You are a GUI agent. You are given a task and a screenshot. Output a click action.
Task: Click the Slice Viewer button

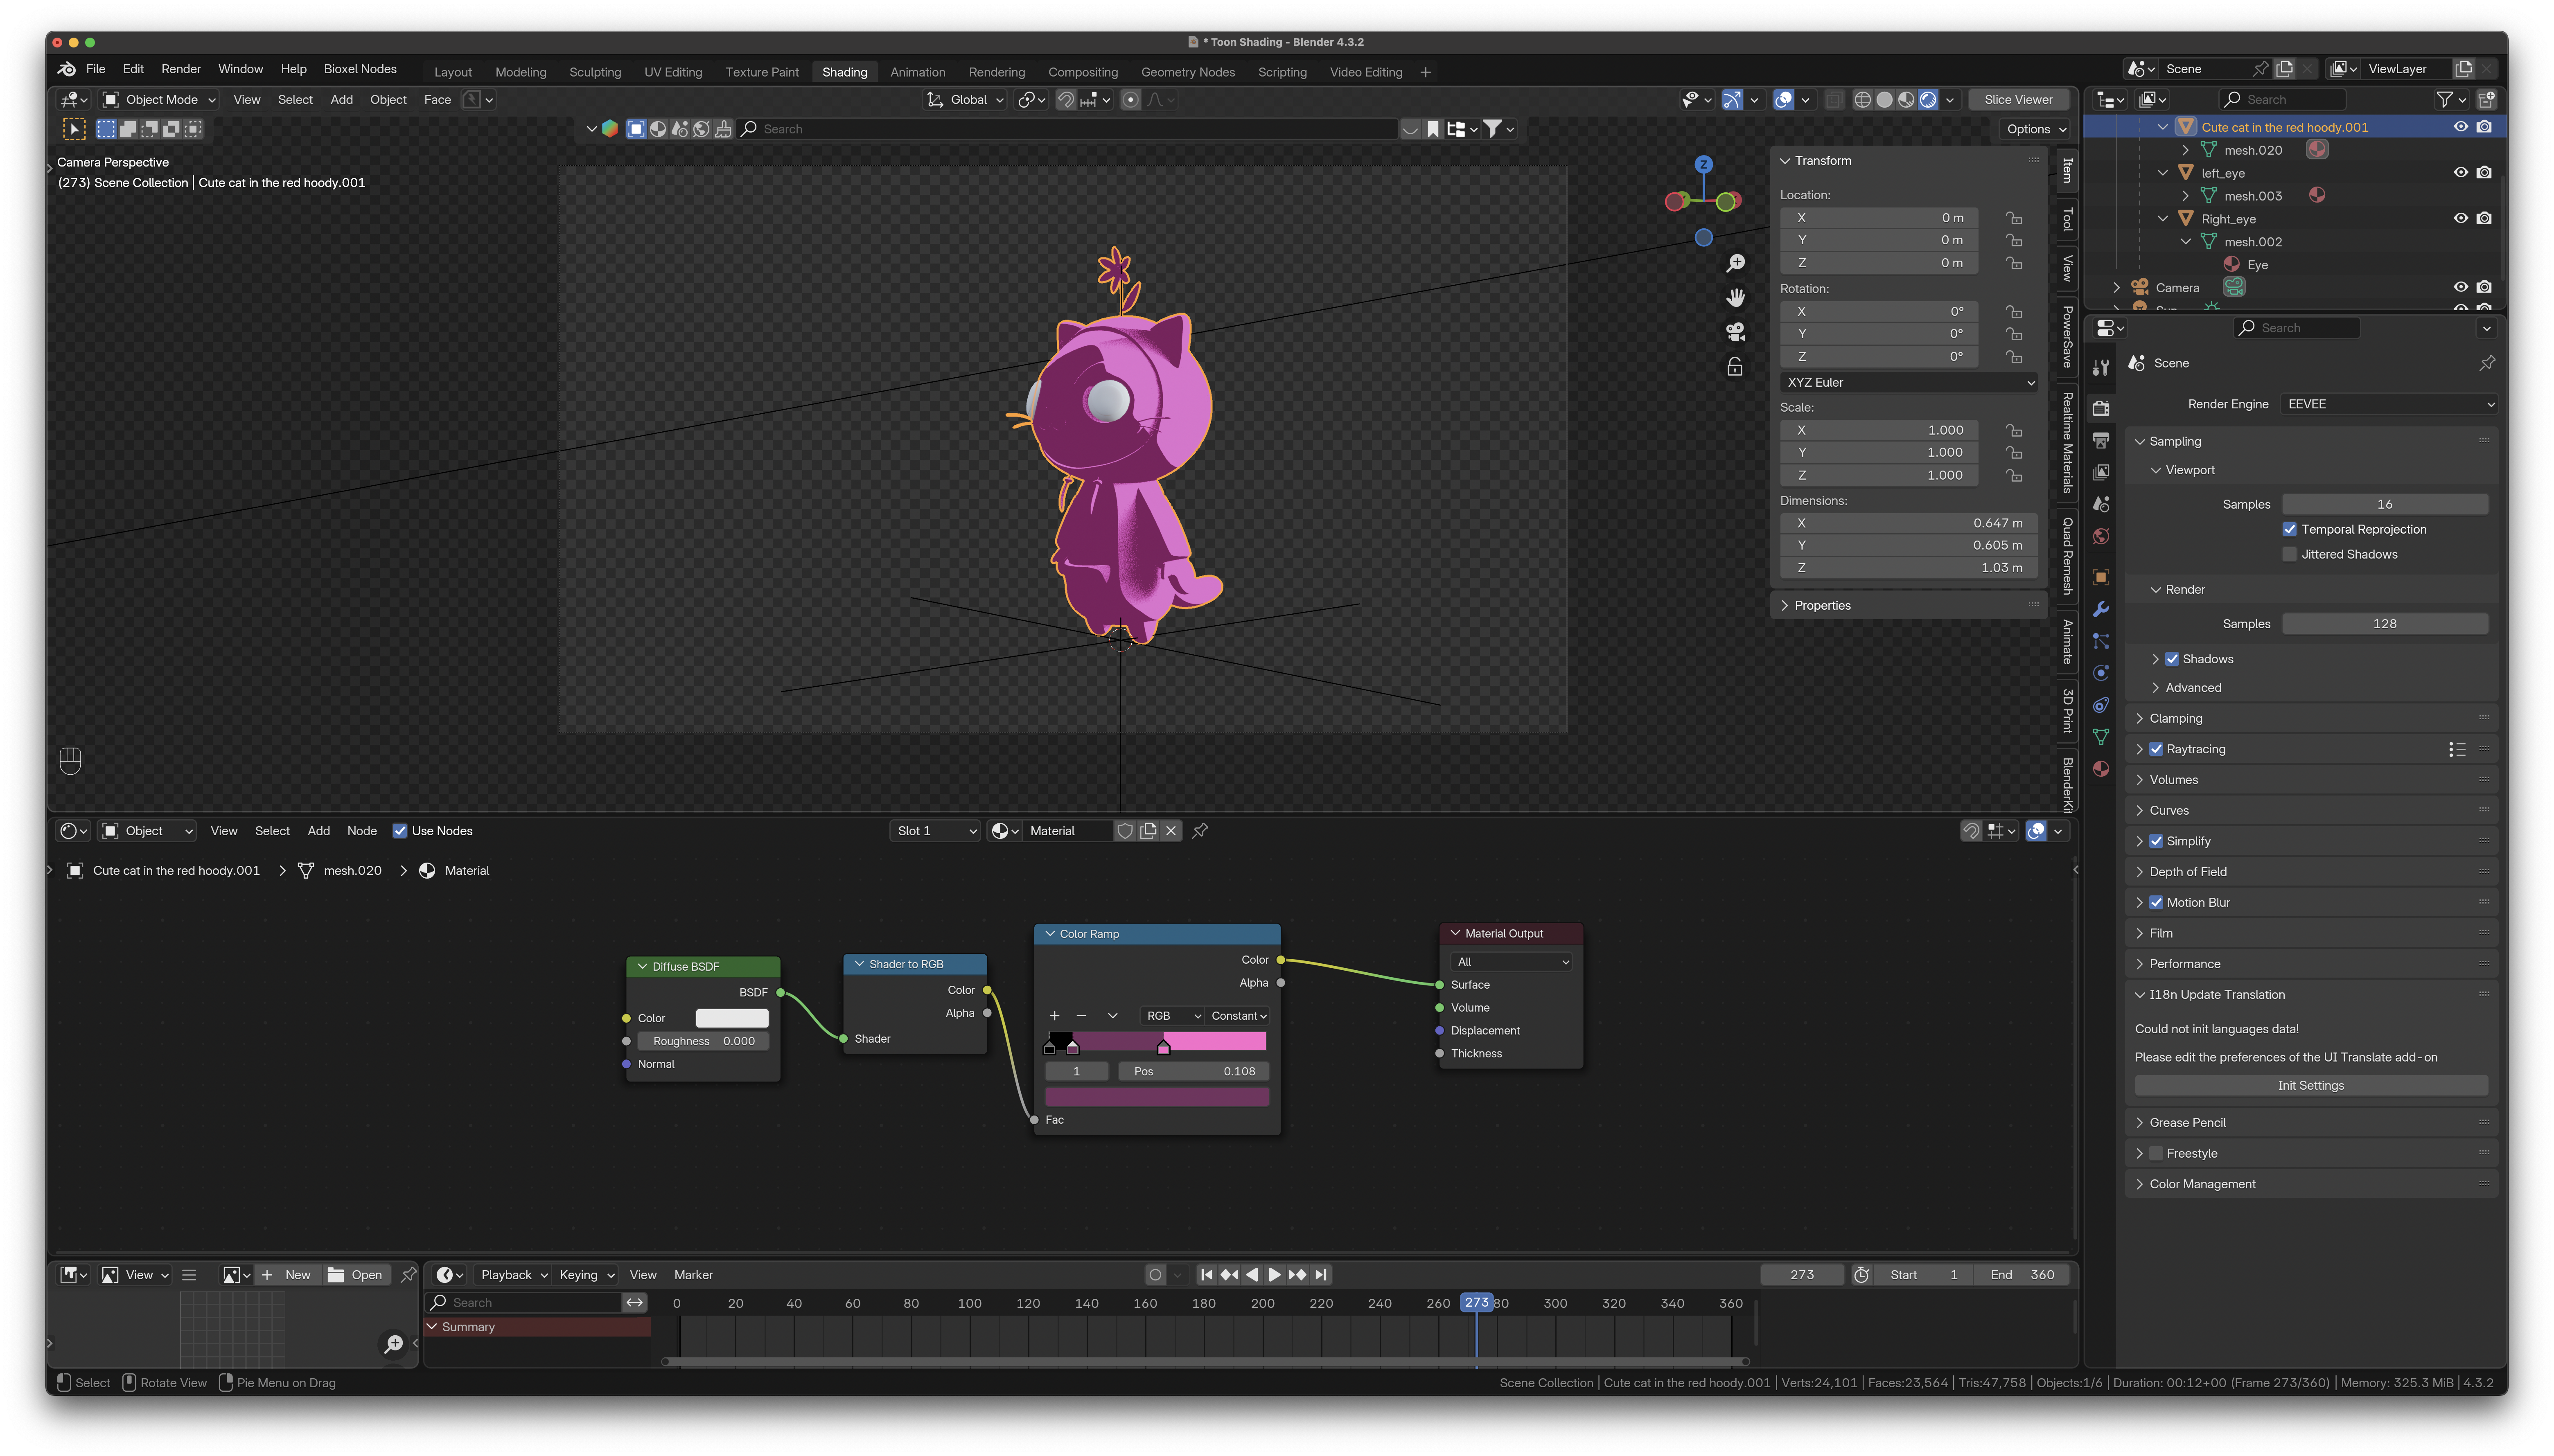(x=2018, y=100)
